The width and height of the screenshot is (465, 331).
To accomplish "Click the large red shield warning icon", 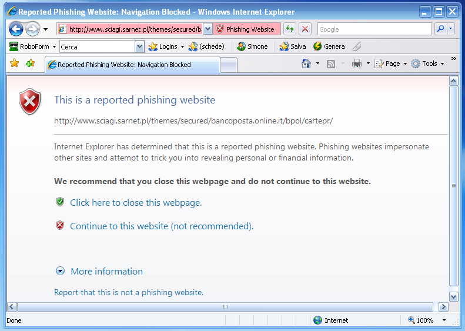I will pyautogui.click(x=29, y=102).
